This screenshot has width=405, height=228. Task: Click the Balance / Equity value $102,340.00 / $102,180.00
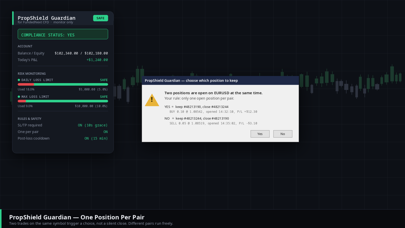81,53
